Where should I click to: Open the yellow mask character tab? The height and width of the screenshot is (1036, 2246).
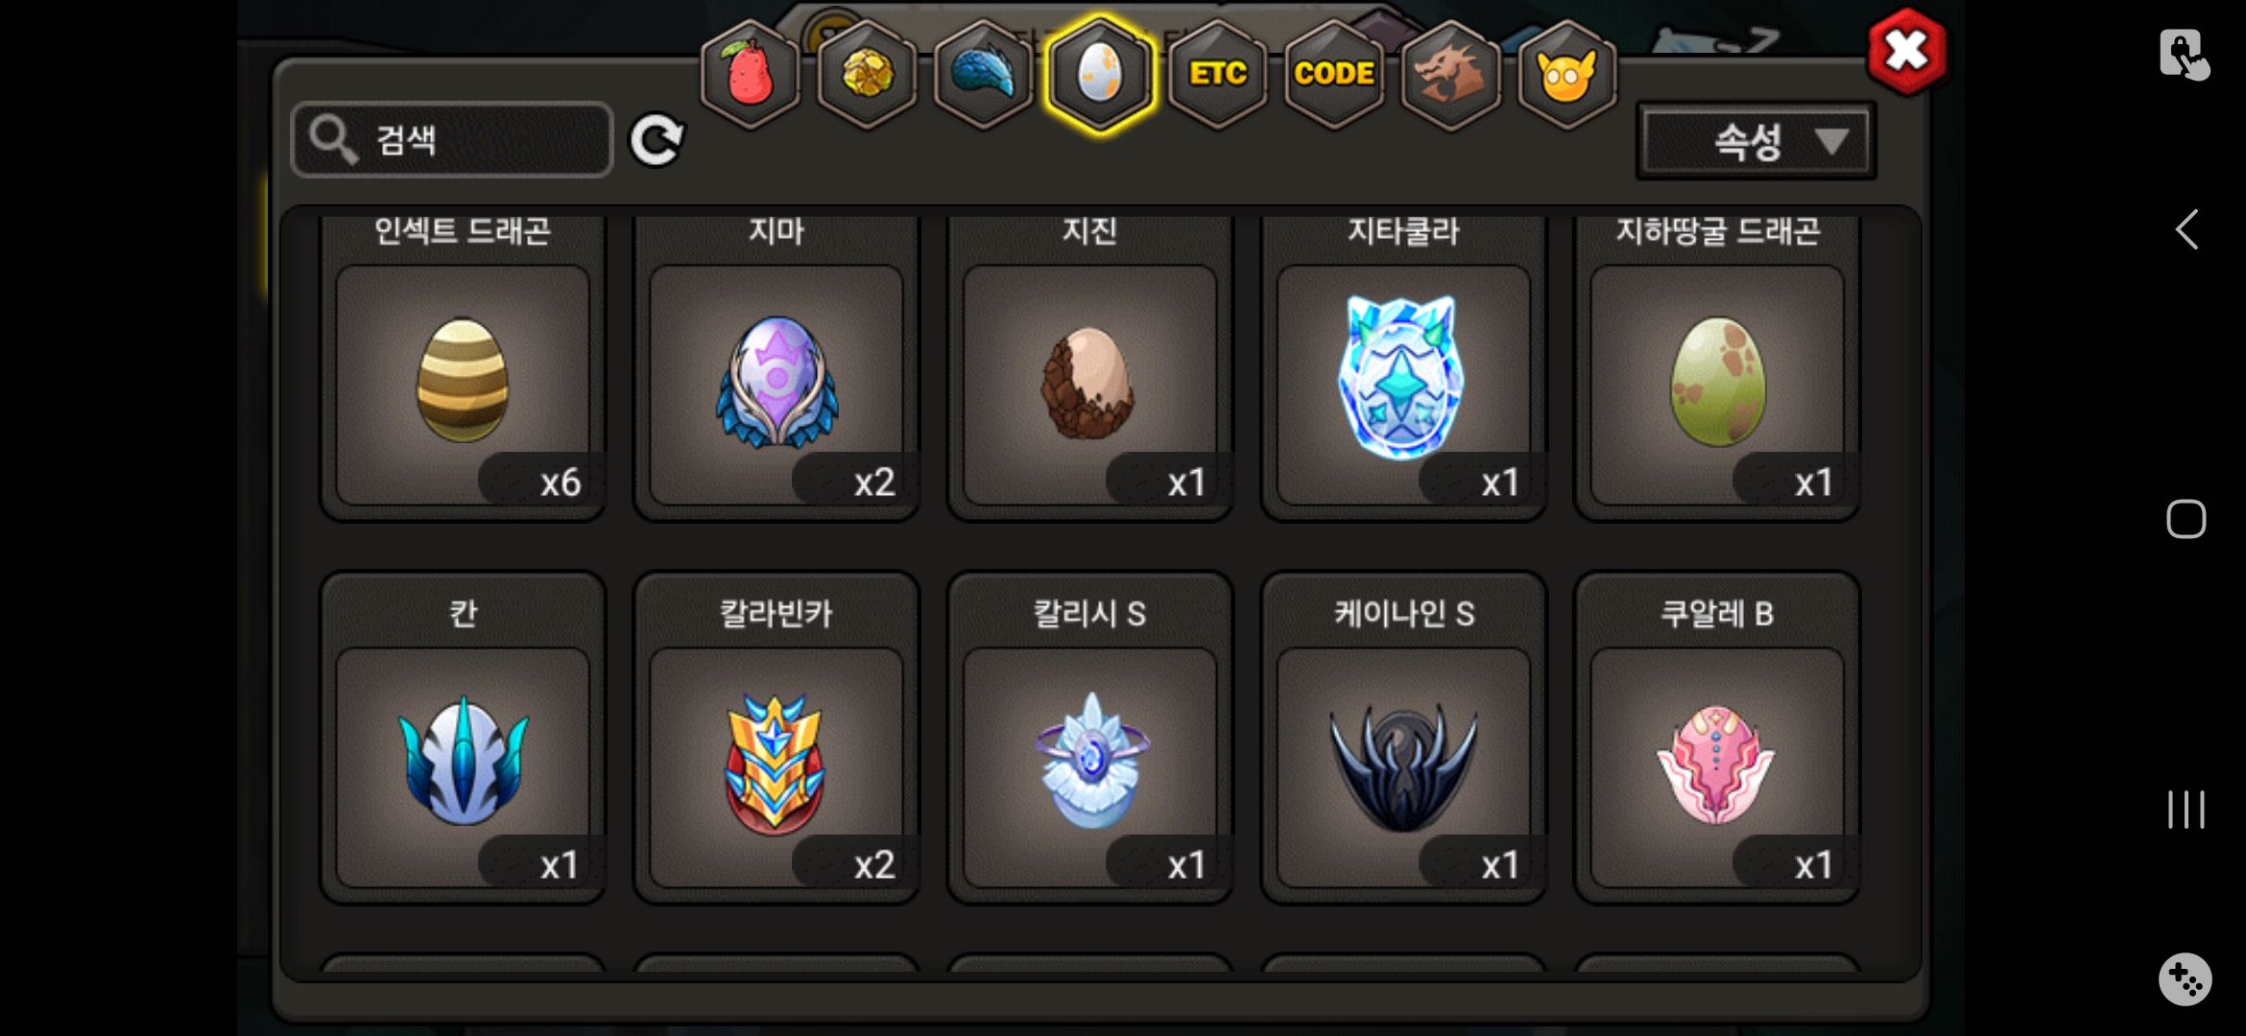click(1567, 74)
